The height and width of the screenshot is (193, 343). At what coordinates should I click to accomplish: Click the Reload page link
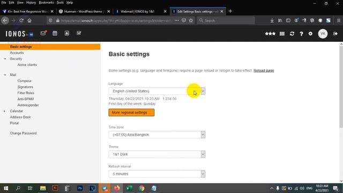(264, 70)
